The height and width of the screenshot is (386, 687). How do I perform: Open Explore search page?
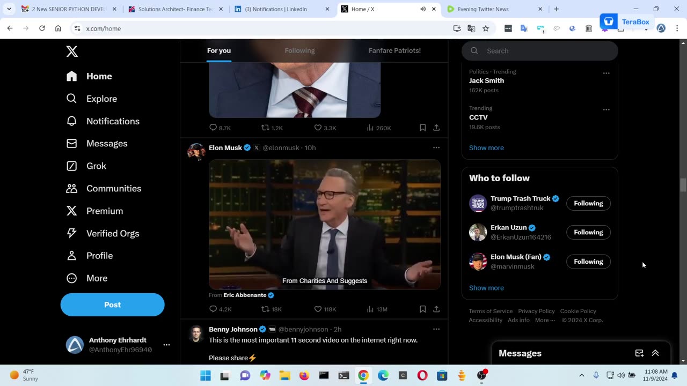click(91, 99)
